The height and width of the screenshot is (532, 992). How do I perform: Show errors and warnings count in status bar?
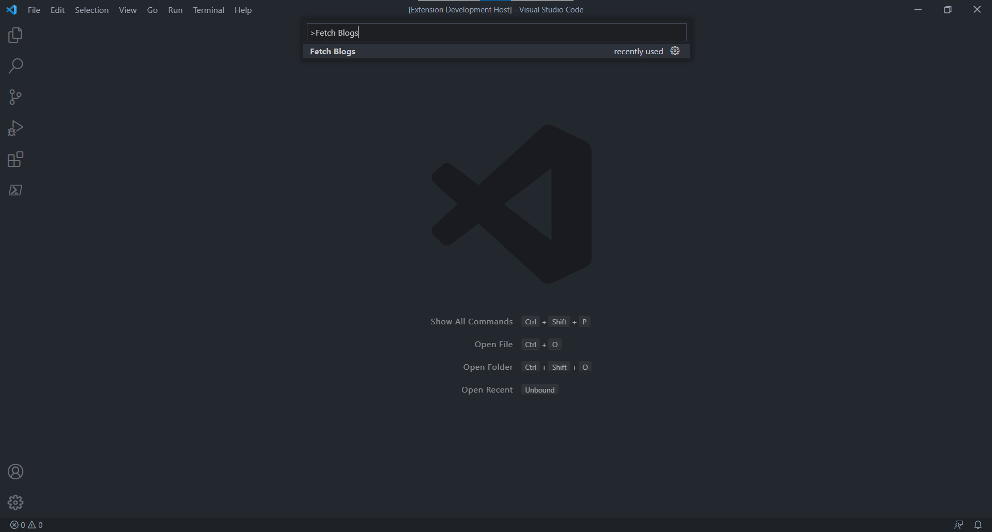click(27, 525)
